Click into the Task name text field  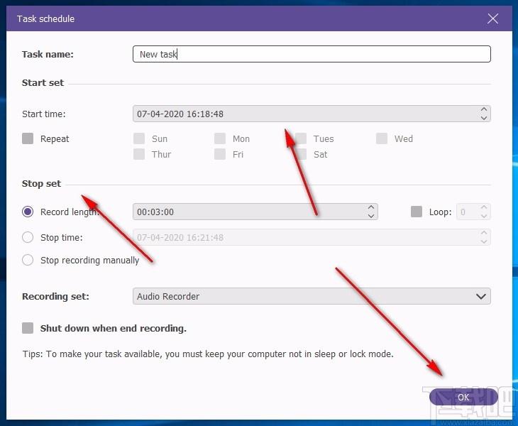(312, 54)
